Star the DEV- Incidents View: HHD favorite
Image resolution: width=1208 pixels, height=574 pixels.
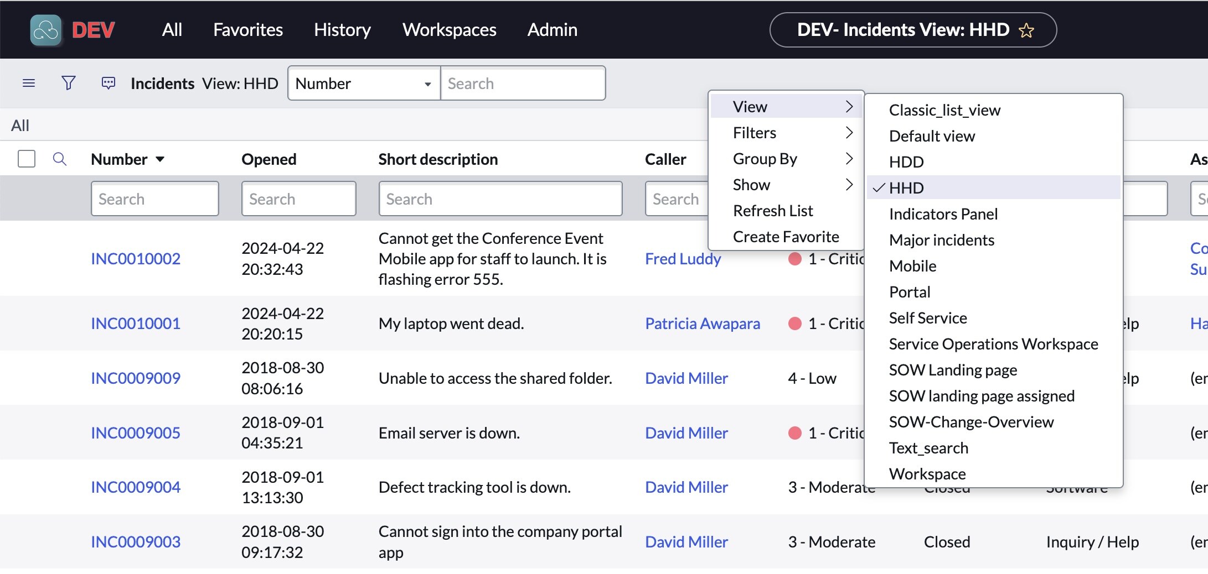point(1026,30)
